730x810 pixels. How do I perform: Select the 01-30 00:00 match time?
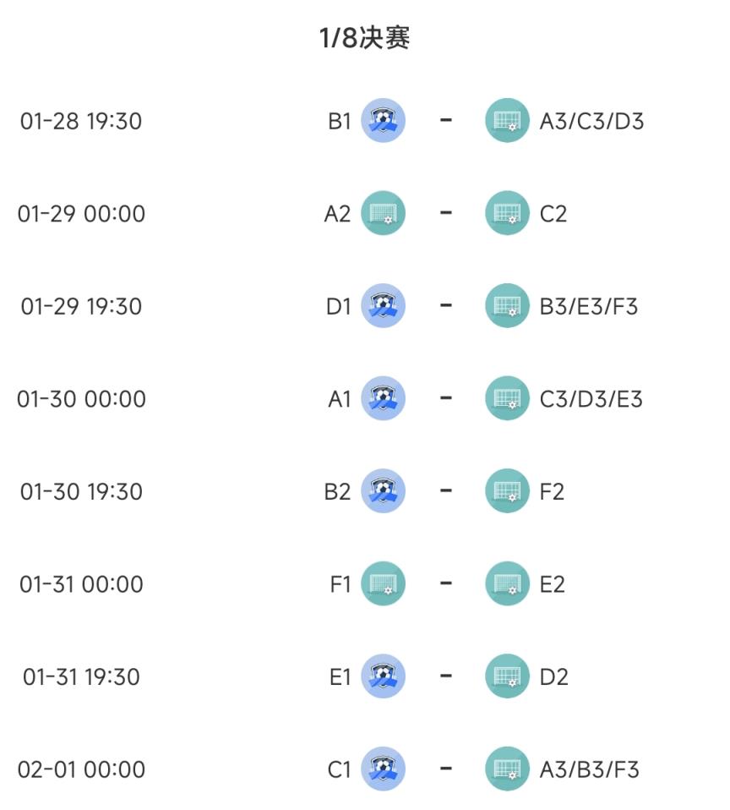[82, 399]
